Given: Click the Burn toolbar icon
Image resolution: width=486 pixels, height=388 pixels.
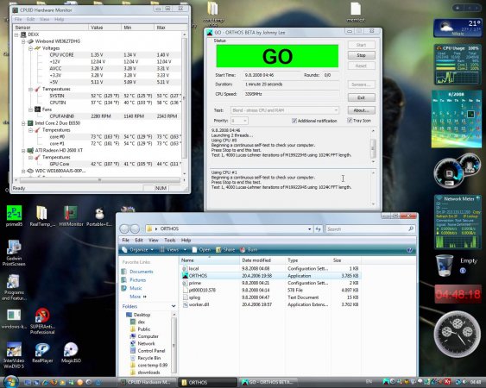Looking at the screenshot, I should (x=243, y=250).
